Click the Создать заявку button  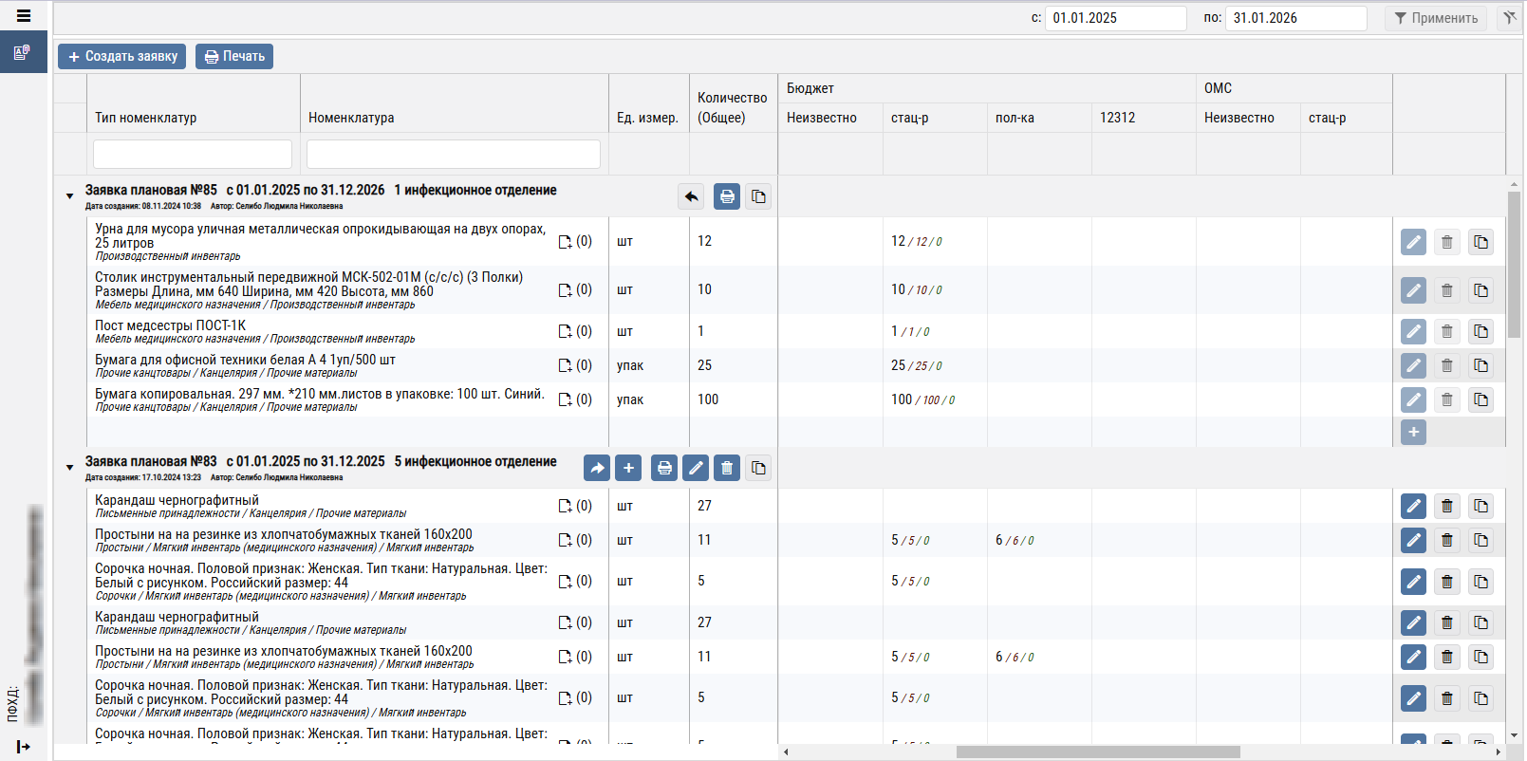121,57
